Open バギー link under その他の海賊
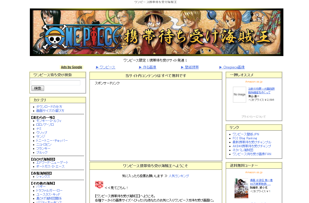 [x=41, y=186]
